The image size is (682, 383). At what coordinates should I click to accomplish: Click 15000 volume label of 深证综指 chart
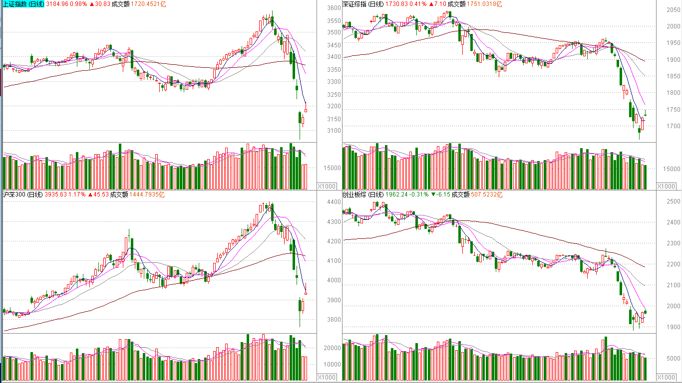pyautogui.click(x=672, y=170)
